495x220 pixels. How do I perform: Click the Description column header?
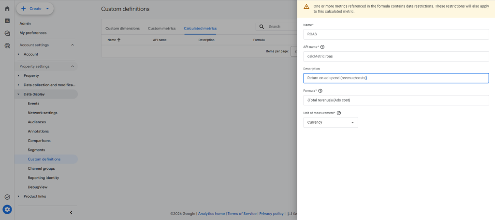click(x=206, y=40)
